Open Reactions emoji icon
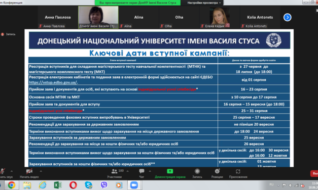 (217, 171)
